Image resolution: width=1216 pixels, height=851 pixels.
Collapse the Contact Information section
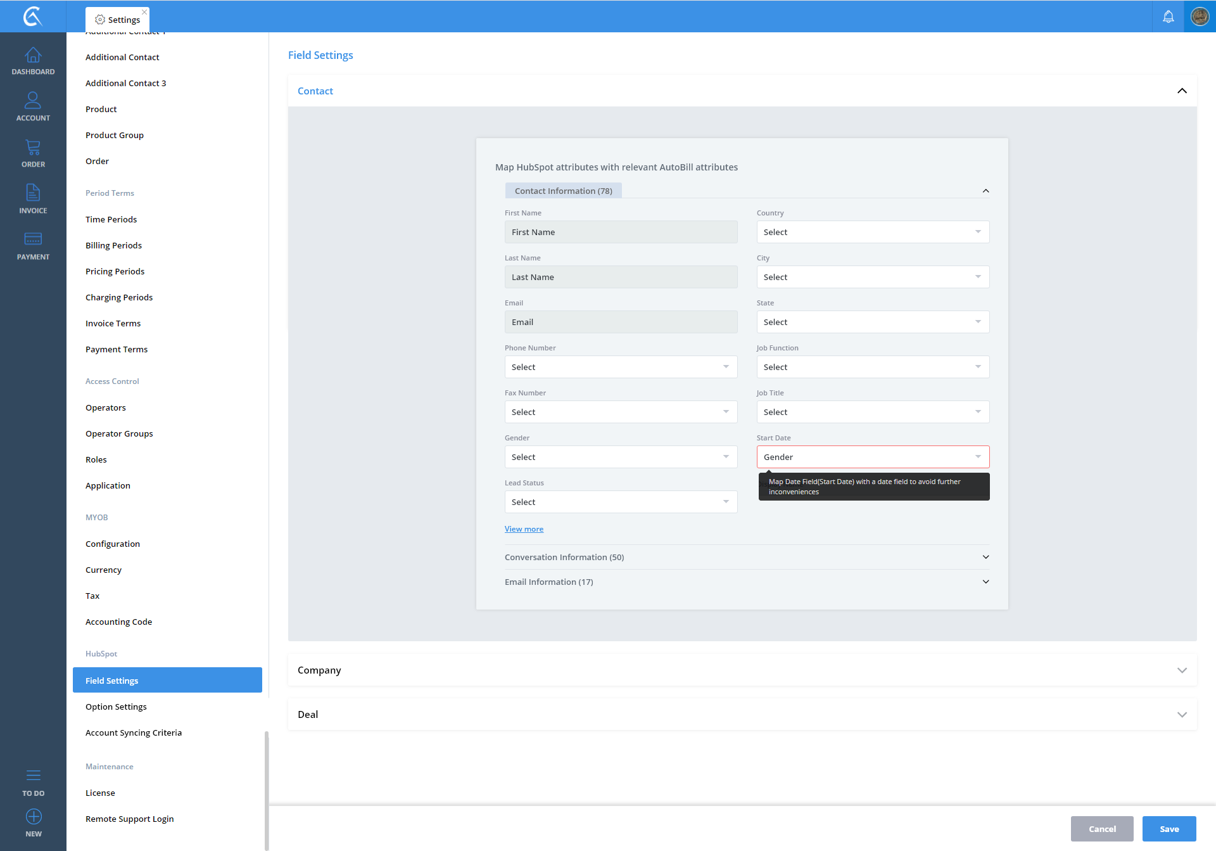click(x=985, y=191)
